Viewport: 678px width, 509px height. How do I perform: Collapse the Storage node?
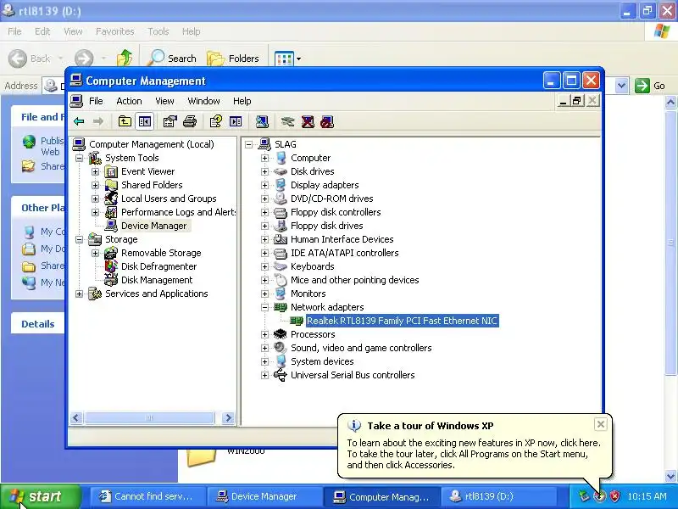[x=79, y=239]
